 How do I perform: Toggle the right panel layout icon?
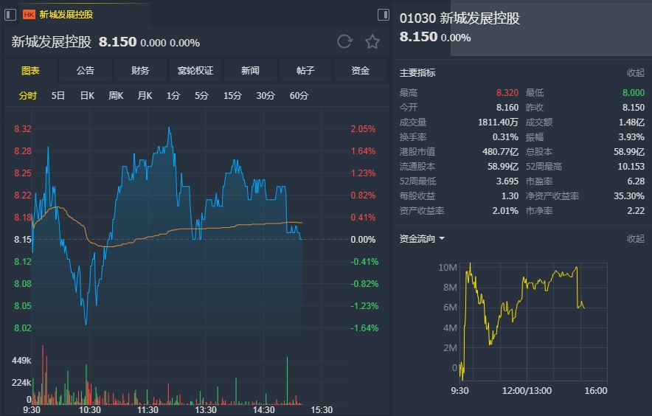pos(384,14)
